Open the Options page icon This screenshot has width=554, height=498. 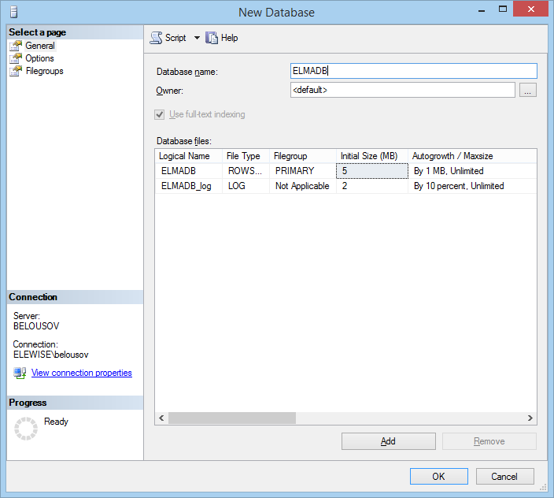click(x=16, y=58)
